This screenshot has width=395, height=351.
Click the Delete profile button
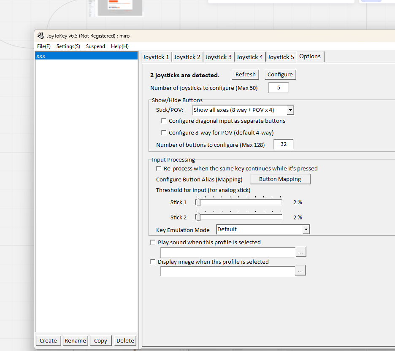pyautogui.click(x=125, y=341)
